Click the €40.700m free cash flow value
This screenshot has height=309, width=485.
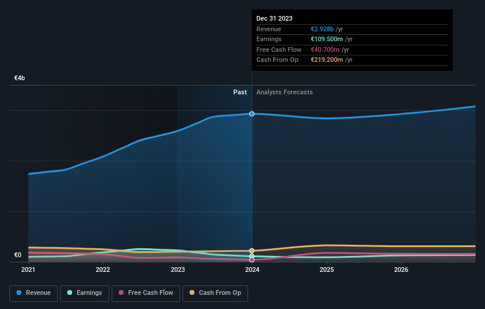[x=325, y=50]
